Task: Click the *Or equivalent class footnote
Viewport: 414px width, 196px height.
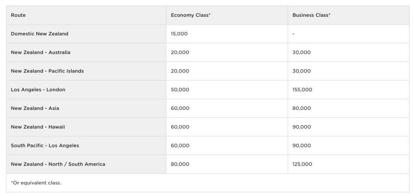Action: point(36,183)
